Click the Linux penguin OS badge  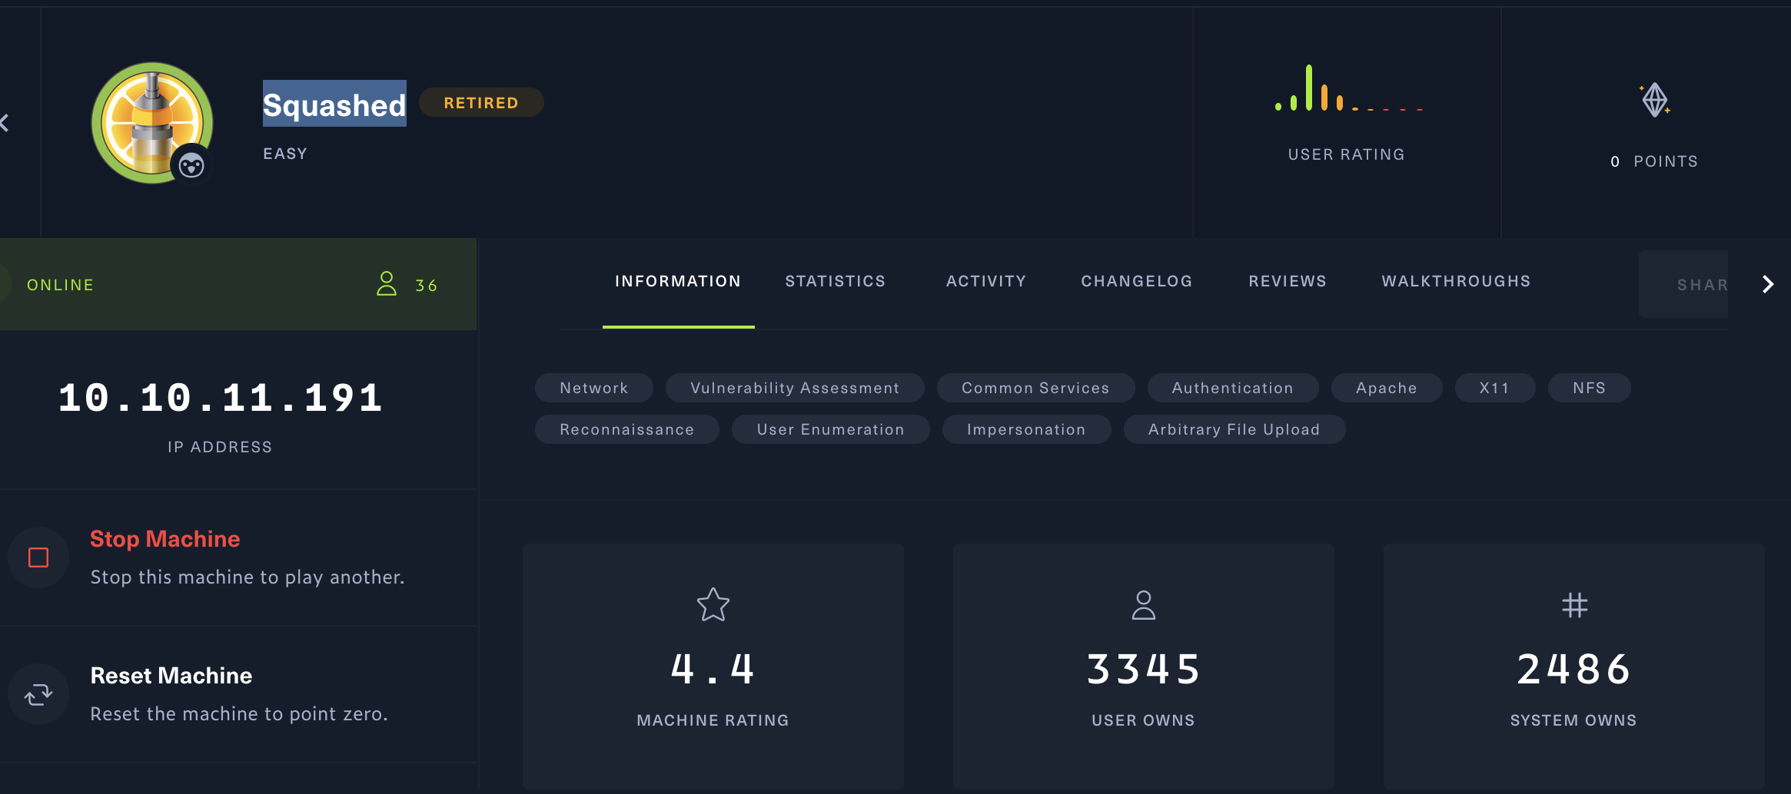[191, 165]
